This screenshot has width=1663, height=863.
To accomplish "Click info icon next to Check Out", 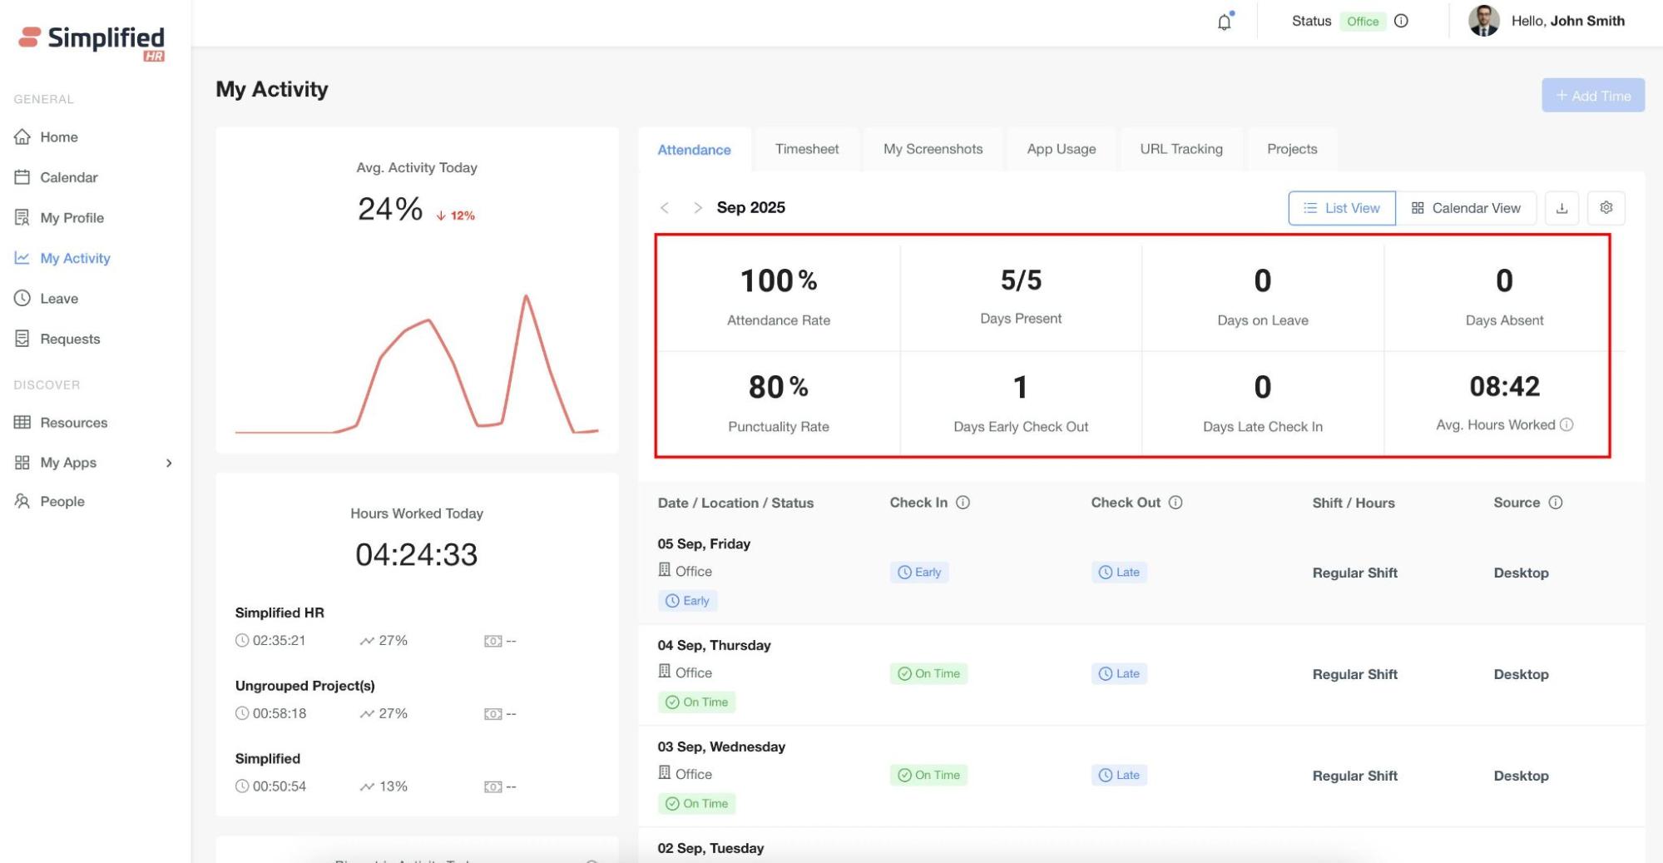I will [1175, 503].
